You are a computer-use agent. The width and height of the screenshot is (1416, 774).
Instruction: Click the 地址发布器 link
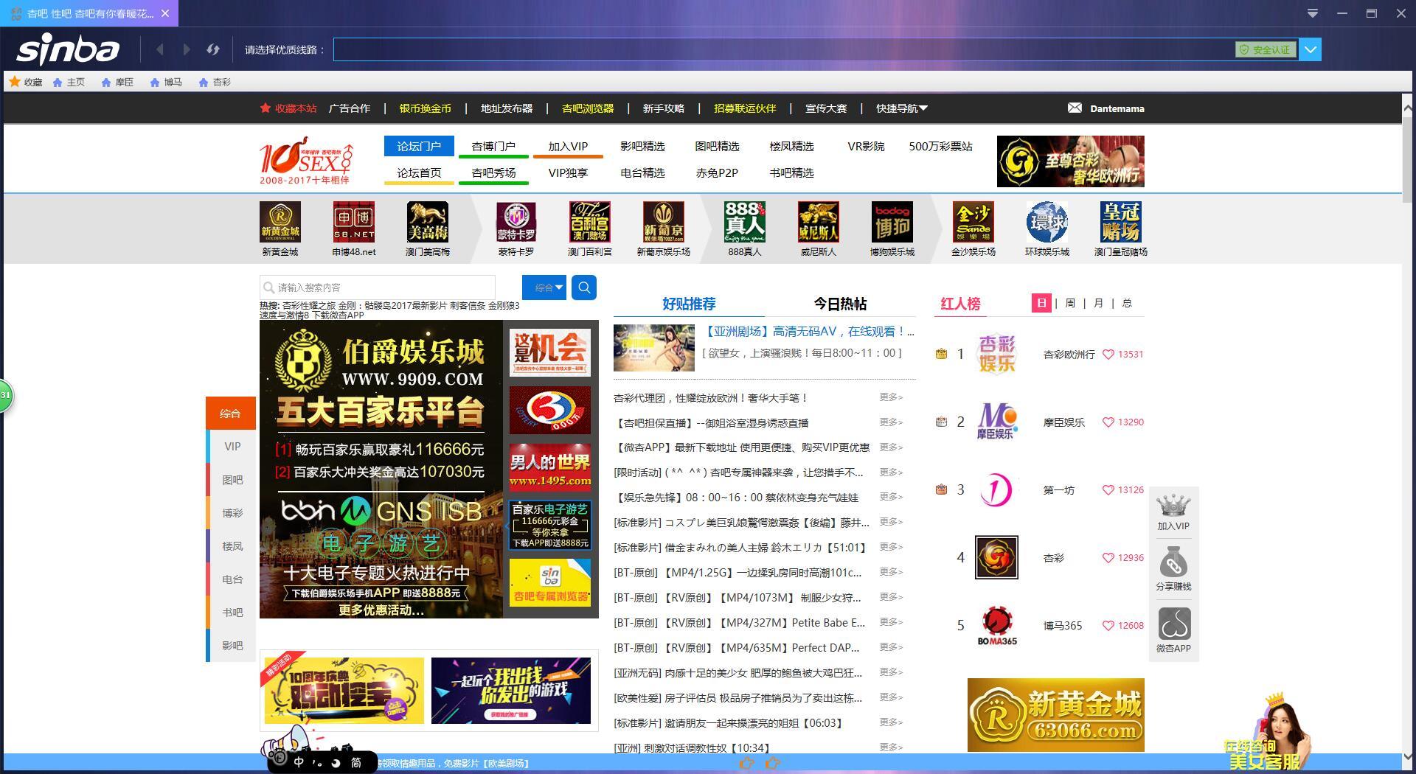coord(507,108)
